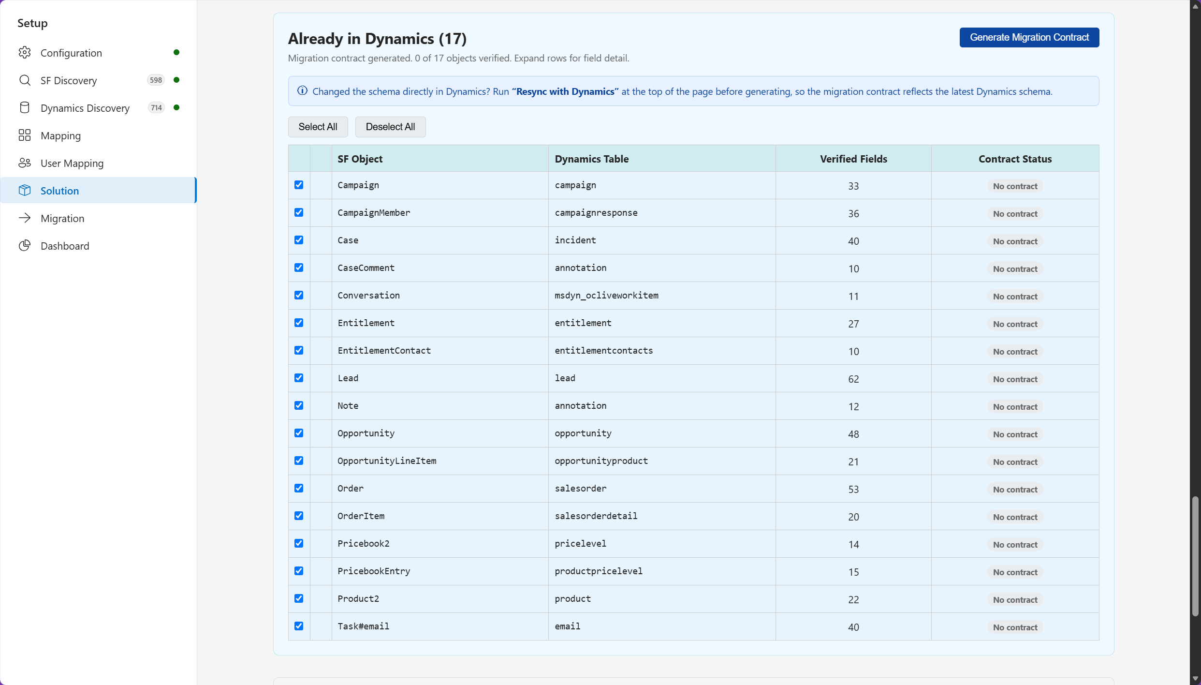
Task: Click the Contract Status column header
Action: click(x=1015, y=159)
